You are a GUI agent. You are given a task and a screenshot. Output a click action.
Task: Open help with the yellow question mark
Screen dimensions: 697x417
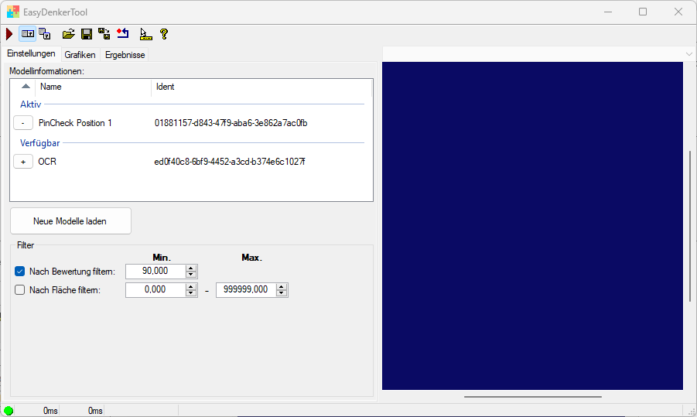pos(164,34)
